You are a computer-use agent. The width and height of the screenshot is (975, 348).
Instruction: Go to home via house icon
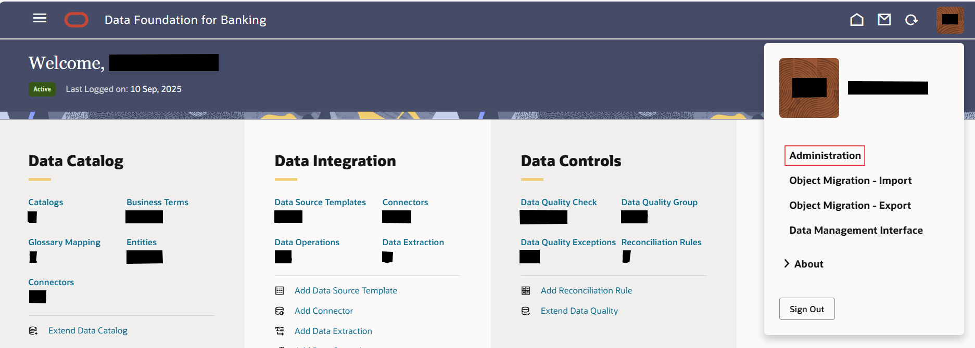point(857,20)
